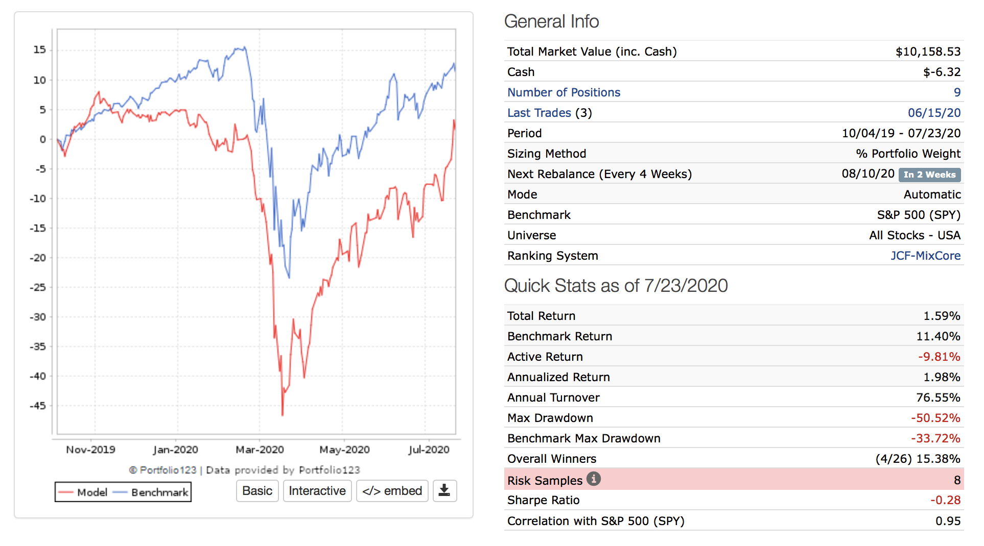Click the Jul-2020 axis label
984x546 pixels.
[x=429, y=450]
